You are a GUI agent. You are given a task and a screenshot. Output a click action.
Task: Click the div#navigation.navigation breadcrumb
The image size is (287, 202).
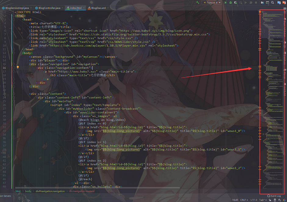pyautogui.click(x=50, y=191)
